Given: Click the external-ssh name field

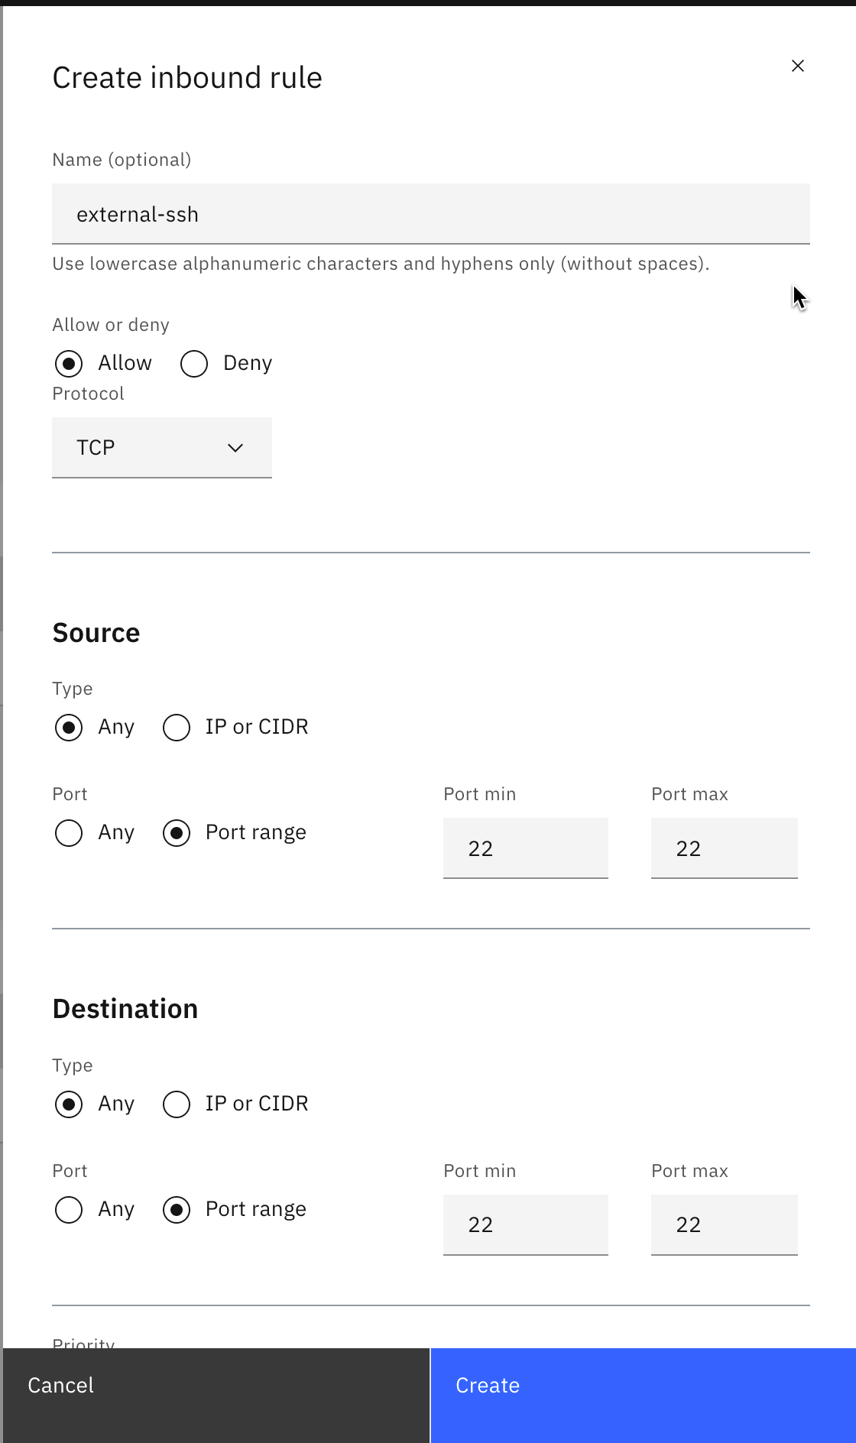Looking at the screenshot, I should pyautogui.click(x=430, y=214).
